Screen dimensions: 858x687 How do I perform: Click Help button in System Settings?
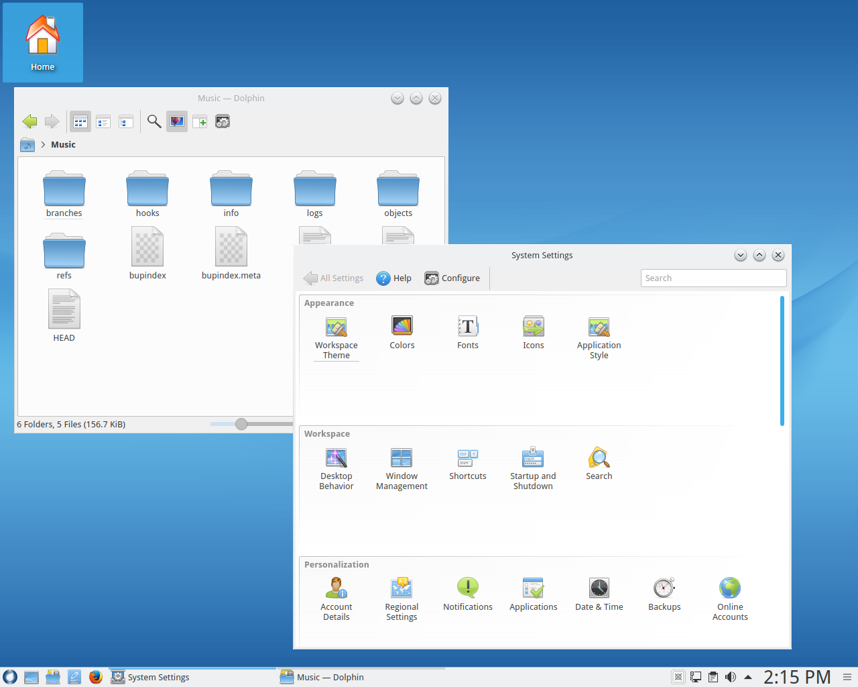tap(394, 278)
